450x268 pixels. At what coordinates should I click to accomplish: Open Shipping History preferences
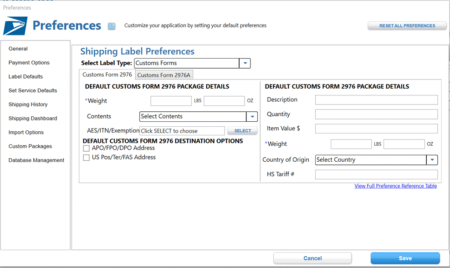click(x=28, y=104)
